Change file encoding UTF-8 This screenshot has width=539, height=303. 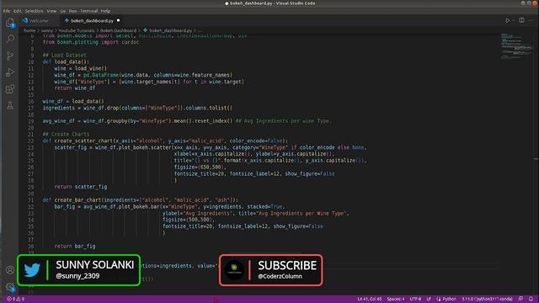(x=415, y=300)
